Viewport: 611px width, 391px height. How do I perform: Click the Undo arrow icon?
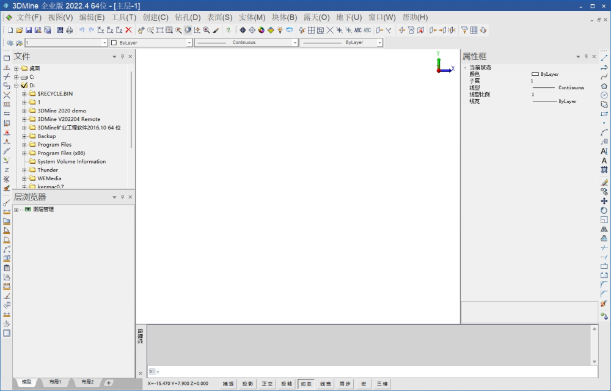(82, 30)
